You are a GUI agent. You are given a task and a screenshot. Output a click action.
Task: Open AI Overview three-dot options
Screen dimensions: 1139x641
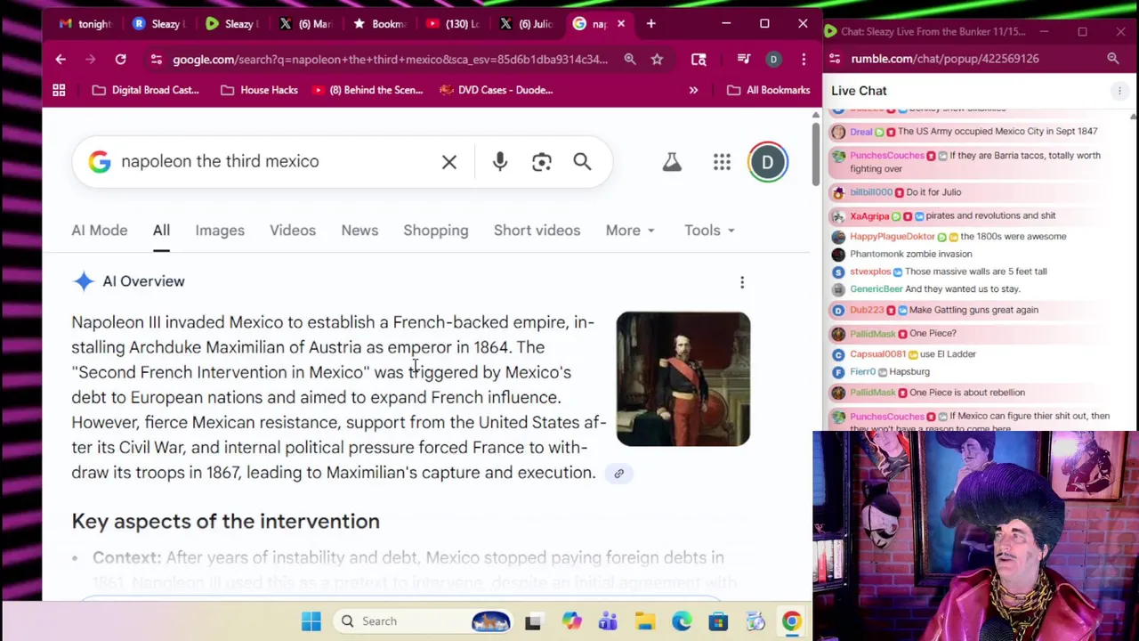pyautogui.click(x=742, y=282)
